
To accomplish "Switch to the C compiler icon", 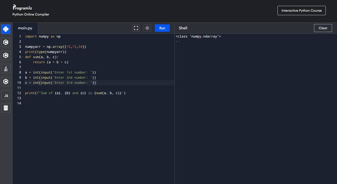I will (x=6, y=42).
